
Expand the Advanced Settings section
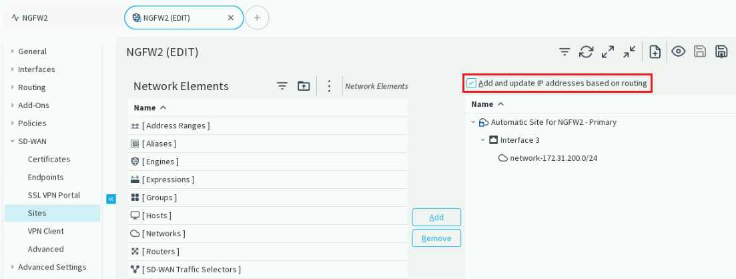pyautogui.click(x=12, y=267)
